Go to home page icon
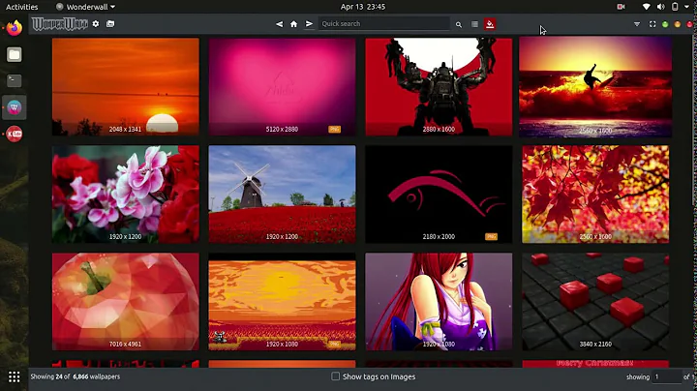This screenshot has width=697, height=391. point(294,24)
